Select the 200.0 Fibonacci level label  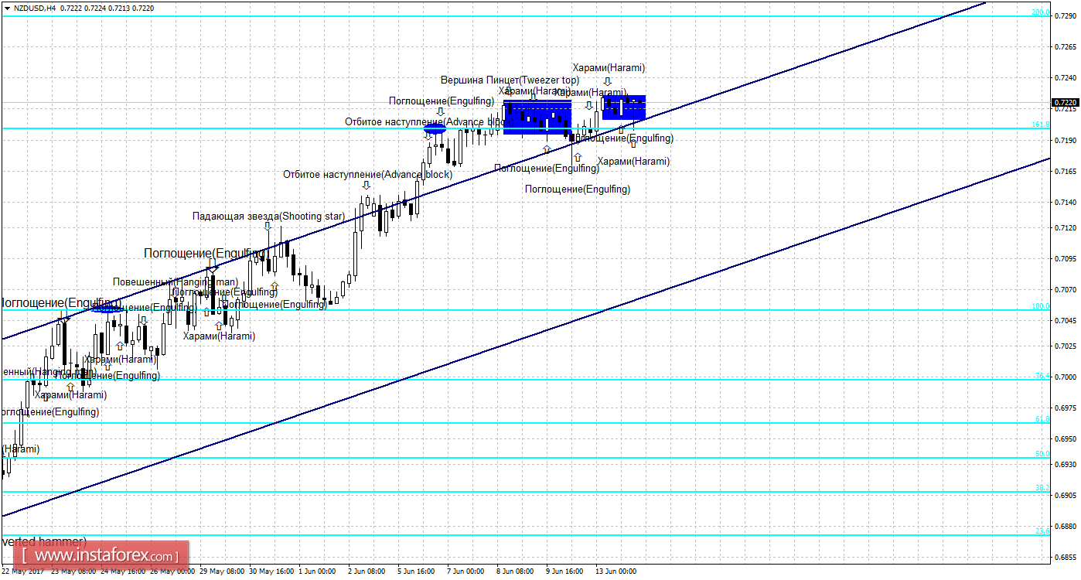tap(1041, 12)
